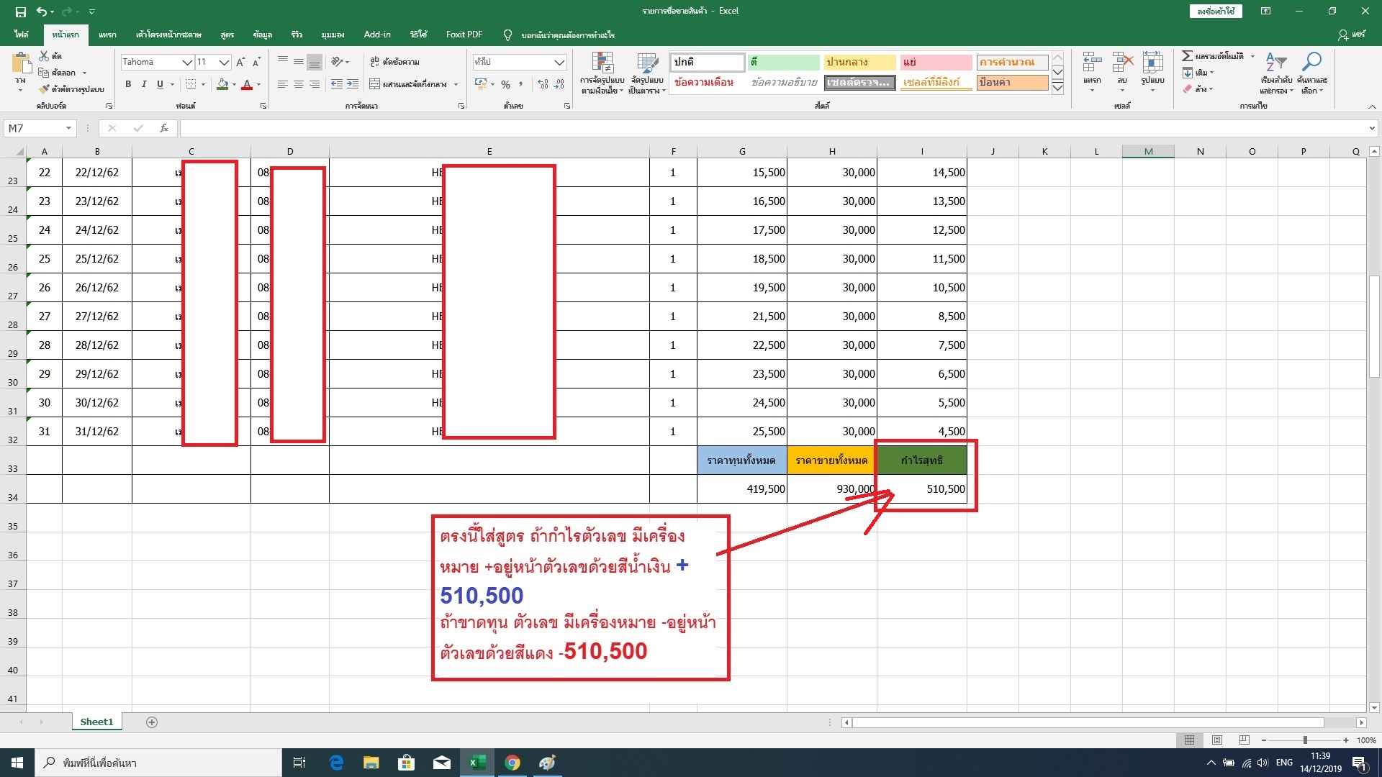
Task: Click the insert function fx icon
Action: (164, 128)
